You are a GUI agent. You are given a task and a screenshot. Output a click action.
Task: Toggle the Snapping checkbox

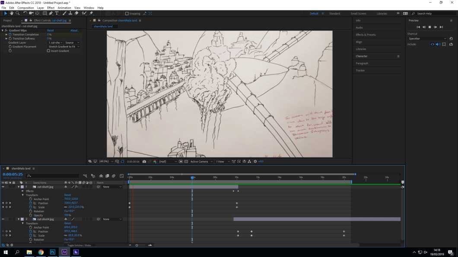coord(127,13)
